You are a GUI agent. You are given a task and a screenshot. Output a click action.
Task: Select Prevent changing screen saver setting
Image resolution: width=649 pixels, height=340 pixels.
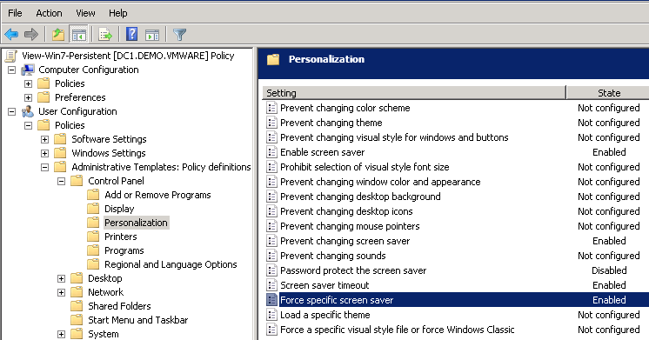click(x=345, y=241)
